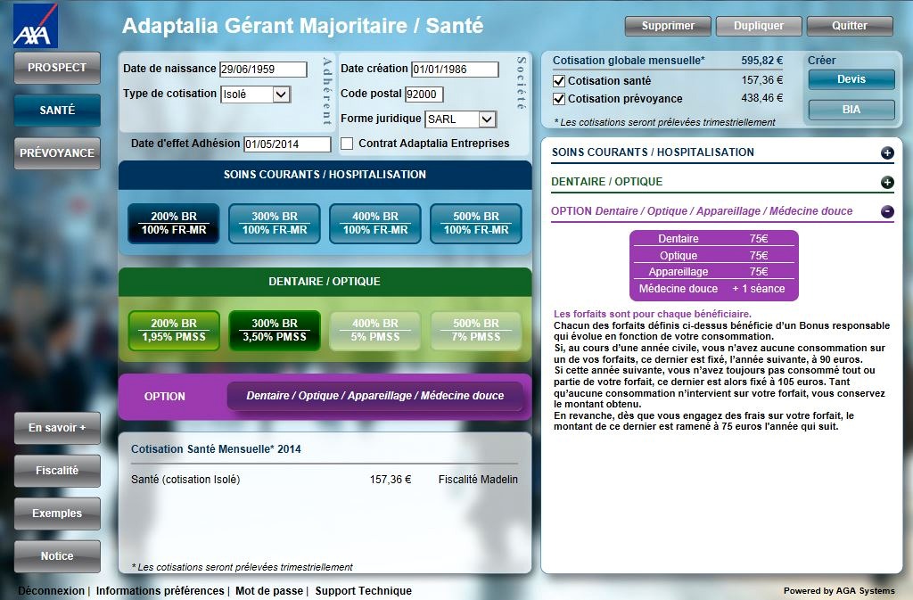
Task: Click the Dentaire 75€ row
Action: [x=713, y=239]
